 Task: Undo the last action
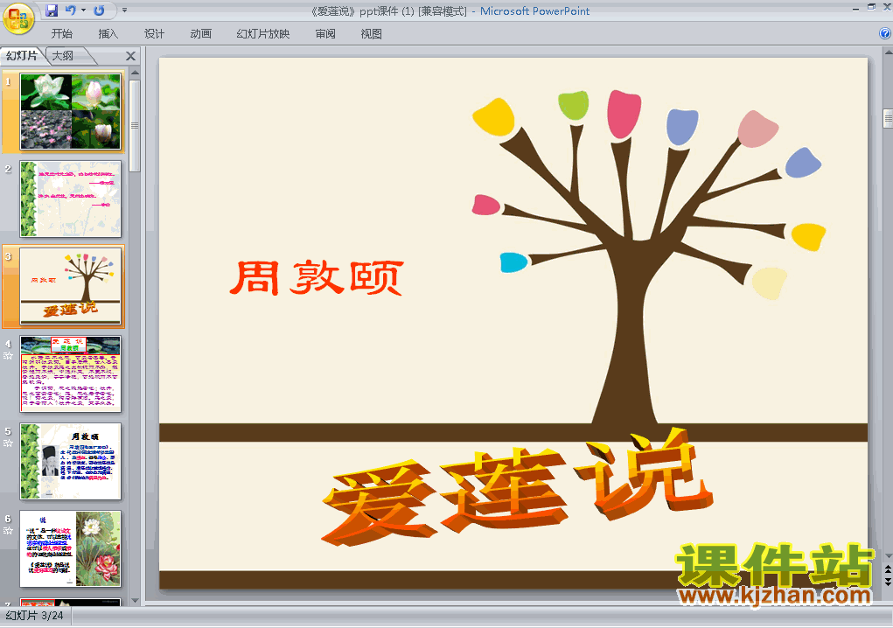pos(71,10)
